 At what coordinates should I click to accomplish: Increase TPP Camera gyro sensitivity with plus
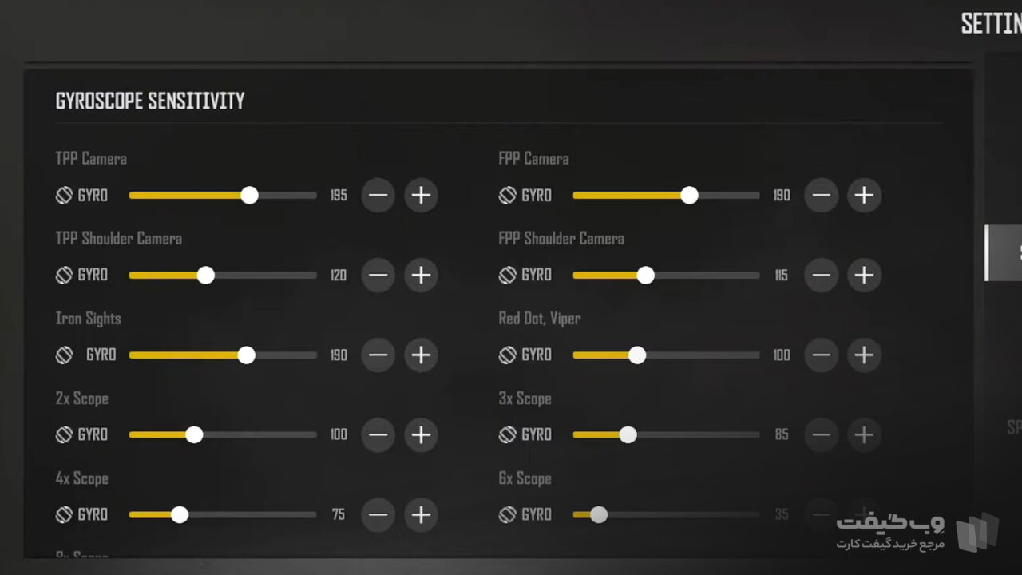421,195
